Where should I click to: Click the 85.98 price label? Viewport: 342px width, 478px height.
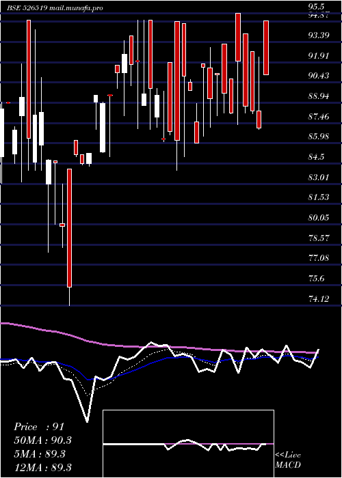coord(319,137)
